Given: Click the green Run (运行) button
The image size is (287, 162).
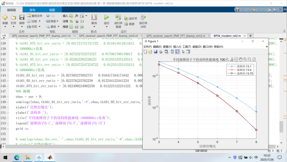Looking at the screenshot, I should (x=107, y=18).
